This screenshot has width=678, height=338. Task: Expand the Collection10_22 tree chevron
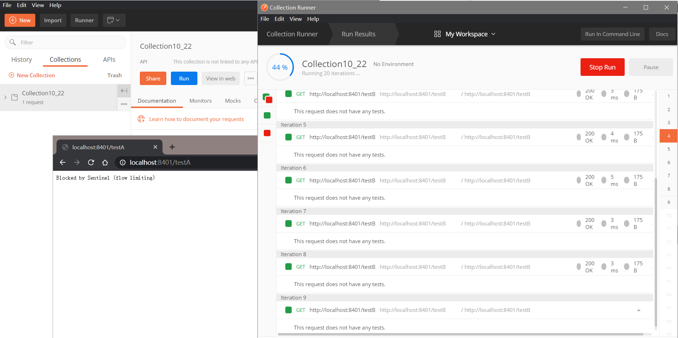click(5, 97)
